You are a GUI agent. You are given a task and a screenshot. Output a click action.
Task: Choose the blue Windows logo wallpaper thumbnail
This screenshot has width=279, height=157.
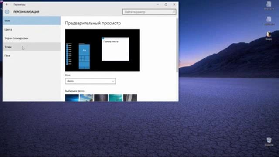72,98
